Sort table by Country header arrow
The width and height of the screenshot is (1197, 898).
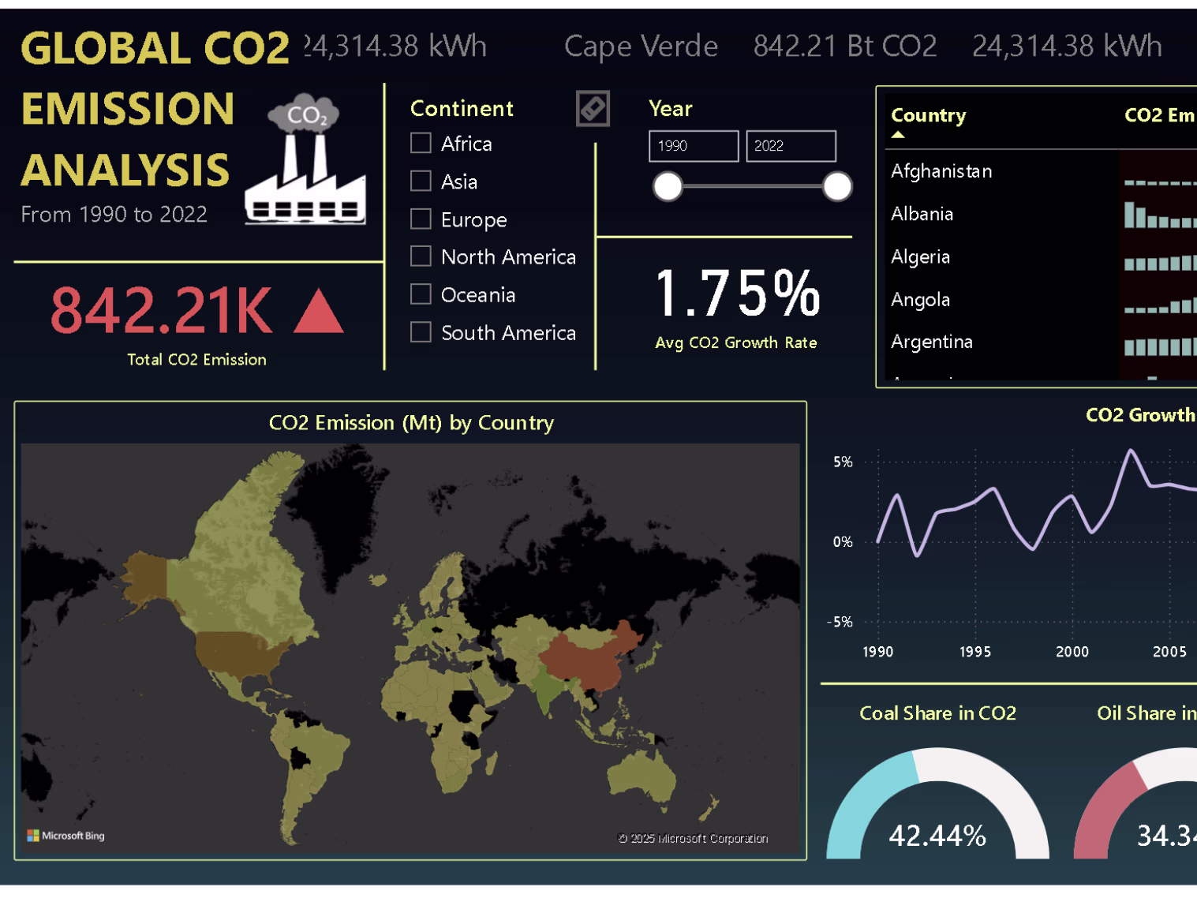[x=898, y=135]
